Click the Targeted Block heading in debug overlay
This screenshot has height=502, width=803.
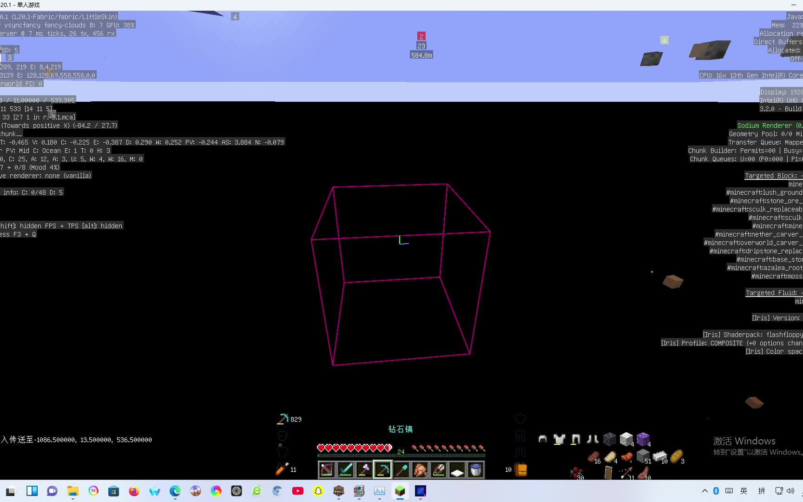pyautogui.click(x=773, y=176)
